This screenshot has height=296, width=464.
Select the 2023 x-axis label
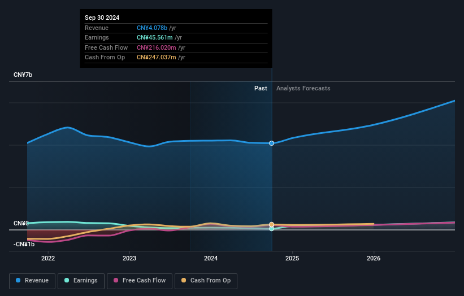coord(129,259)
